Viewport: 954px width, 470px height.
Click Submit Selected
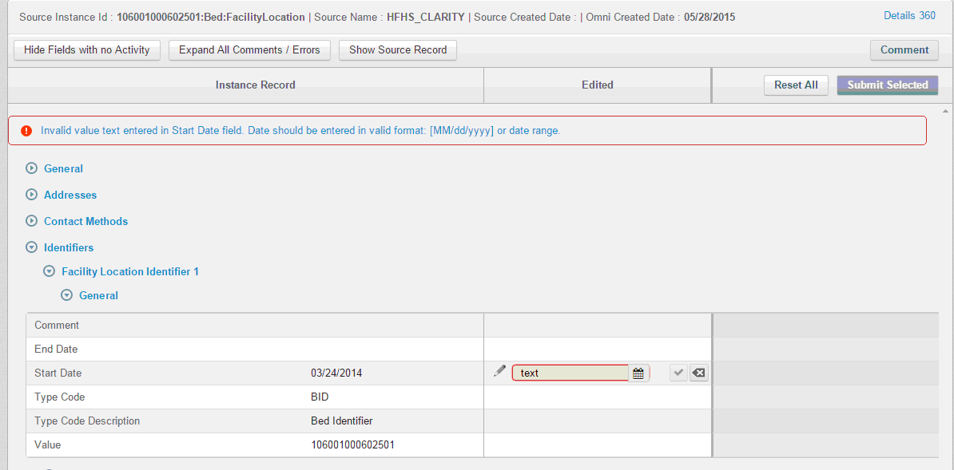[887, 85]
